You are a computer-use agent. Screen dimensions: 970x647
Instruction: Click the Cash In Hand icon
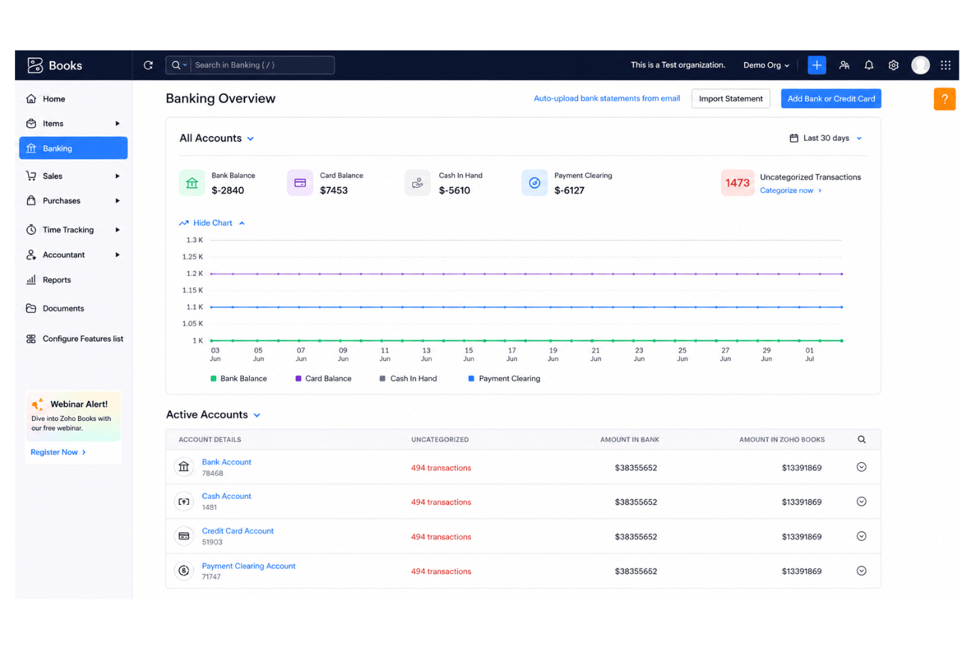tap(417, 183)
